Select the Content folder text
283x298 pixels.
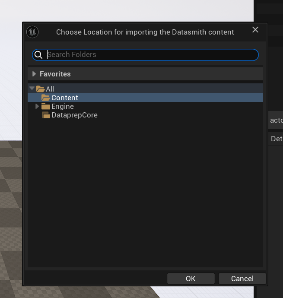(65, 98)
